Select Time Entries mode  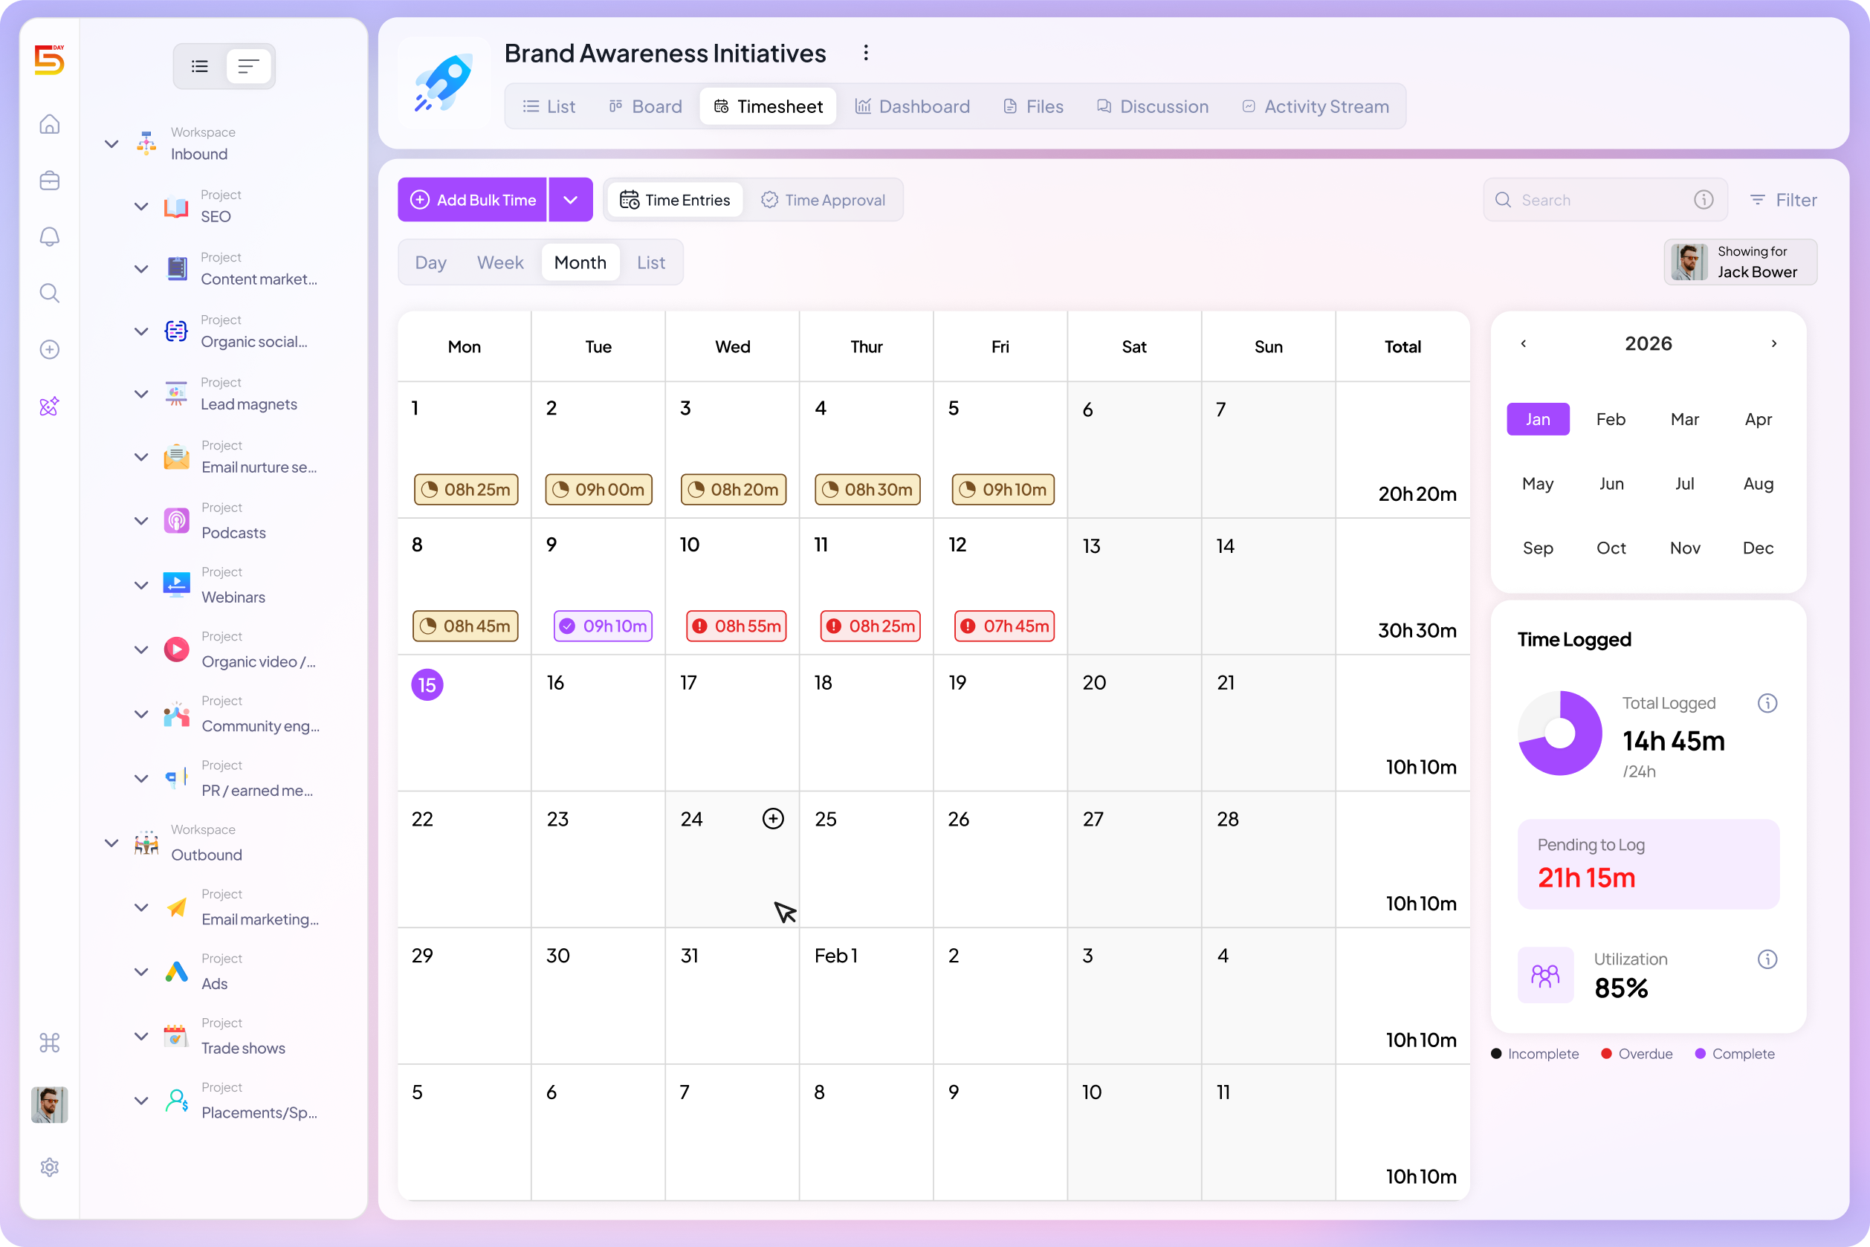[675, 200]
